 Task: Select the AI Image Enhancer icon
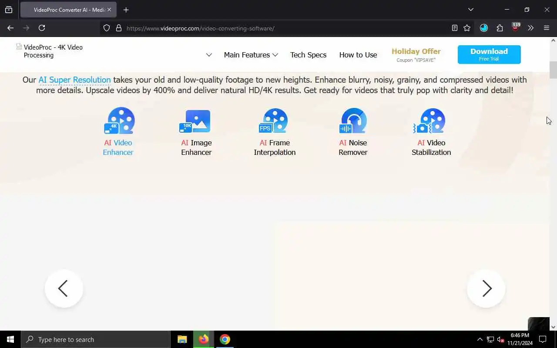tap(195, 121)
